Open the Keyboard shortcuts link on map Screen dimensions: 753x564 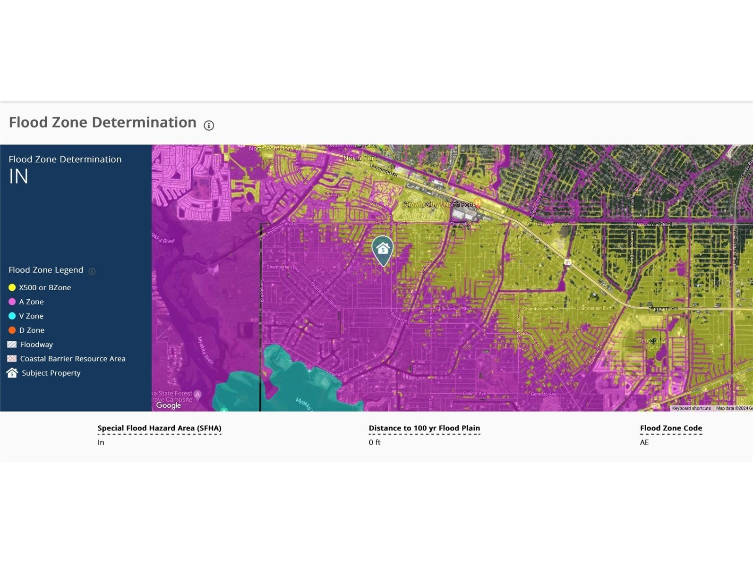point(691,408)
